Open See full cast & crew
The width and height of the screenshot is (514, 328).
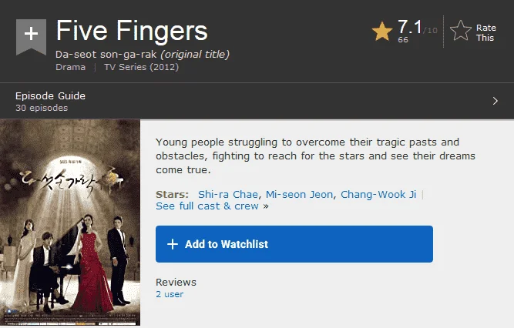pos(207,206)
